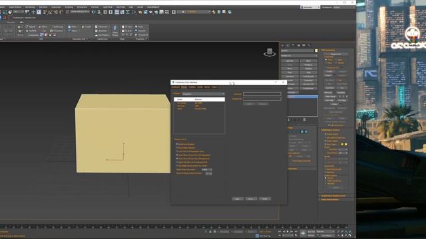
Task: Select the Element sub-object level icon
Action: click(306, 131)
